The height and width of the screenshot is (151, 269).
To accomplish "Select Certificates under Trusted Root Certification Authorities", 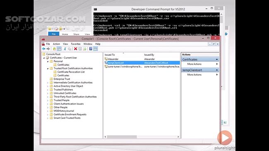I will point(63,75).
